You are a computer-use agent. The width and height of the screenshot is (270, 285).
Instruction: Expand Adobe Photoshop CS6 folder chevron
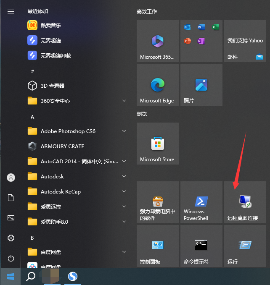(x=124, y=131)
